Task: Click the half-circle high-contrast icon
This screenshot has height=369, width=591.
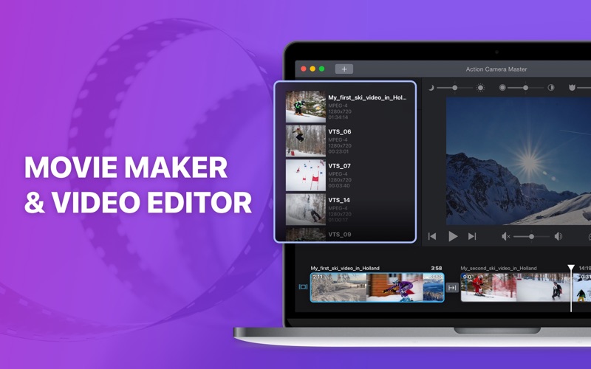Action: pos(550,88)
